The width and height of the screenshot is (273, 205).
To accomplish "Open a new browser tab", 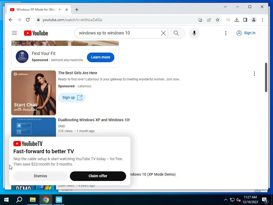I will (77, 10).
